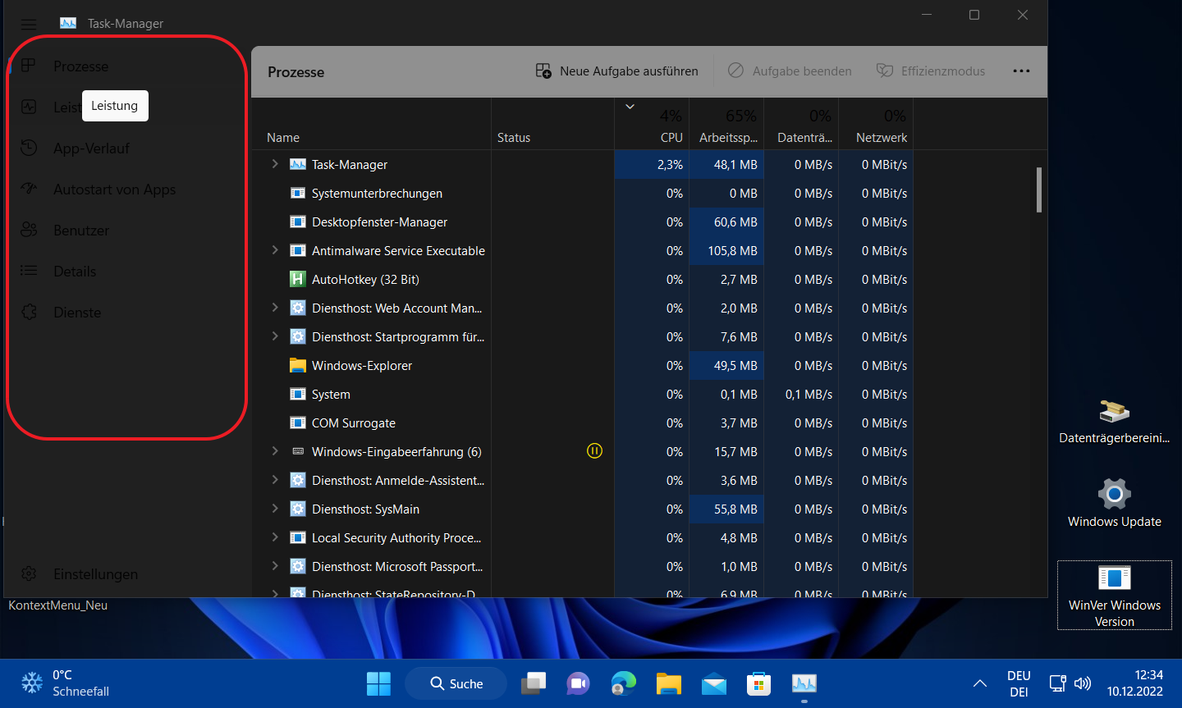The width and height of the screenshot is (1182, 708).
Task: Open the weather widget showing Schneefall
Action: 66,683
